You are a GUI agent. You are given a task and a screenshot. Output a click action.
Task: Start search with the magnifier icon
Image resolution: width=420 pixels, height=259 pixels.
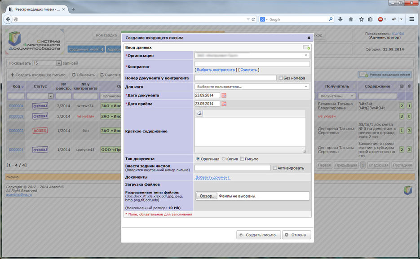pyautogui.click(x=331, y=19)
